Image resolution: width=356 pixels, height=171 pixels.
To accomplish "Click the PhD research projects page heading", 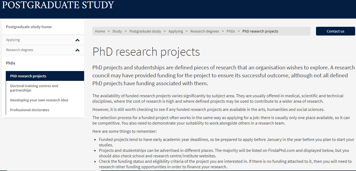I will (x=146, y=52).
